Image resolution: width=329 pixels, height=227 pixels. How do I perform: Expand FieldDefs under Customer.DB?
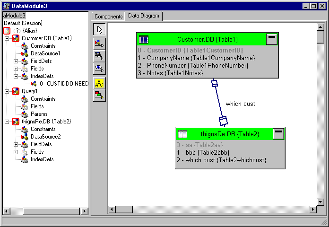pos(16,61)
